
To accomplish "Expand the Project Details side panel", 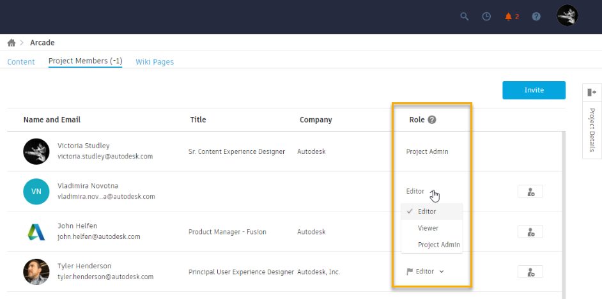I will [x=592, y=92].
